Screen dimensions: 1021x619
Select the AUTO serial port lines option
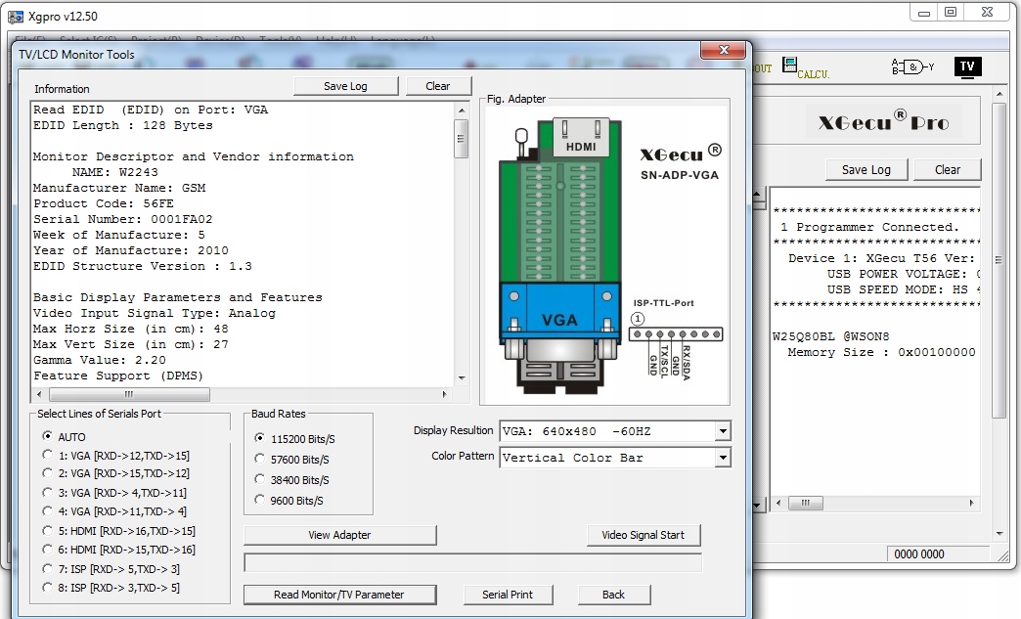[x=48, y=437]
